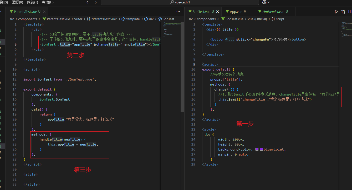Expand the chevron next to the Copilot icon

(x=268, y=2)
